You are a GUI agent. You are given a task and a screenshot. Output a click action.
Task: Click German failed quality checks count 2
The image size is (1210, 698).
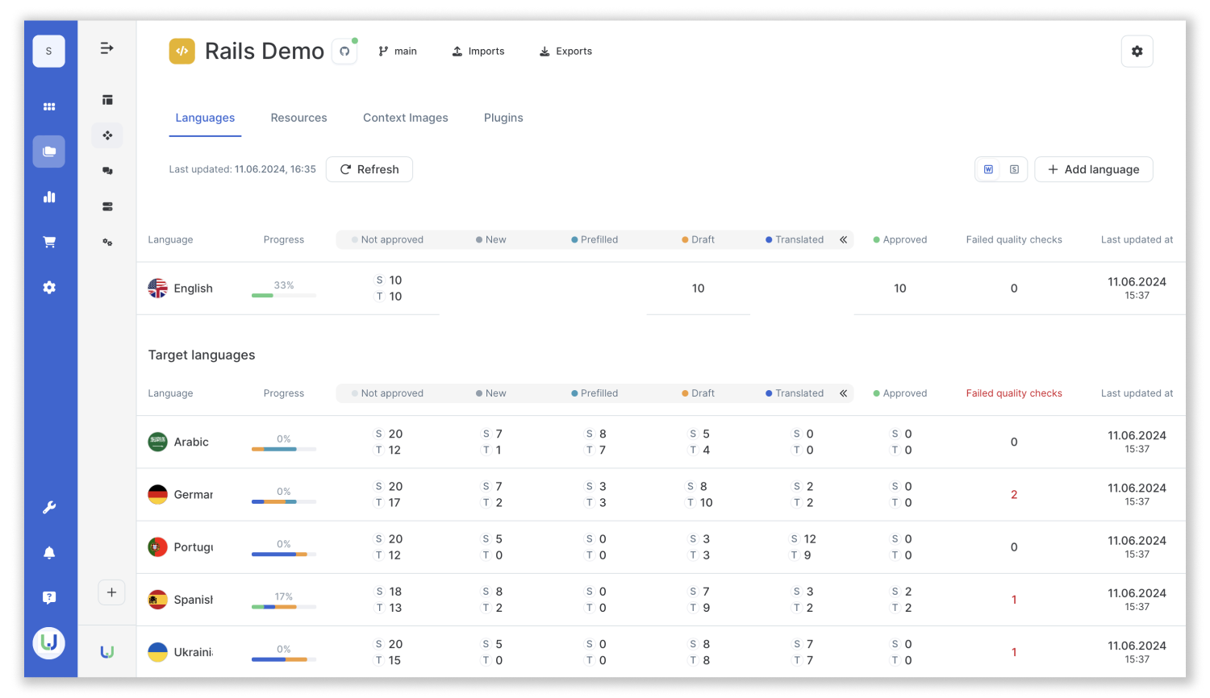(x=1014, y=495)
